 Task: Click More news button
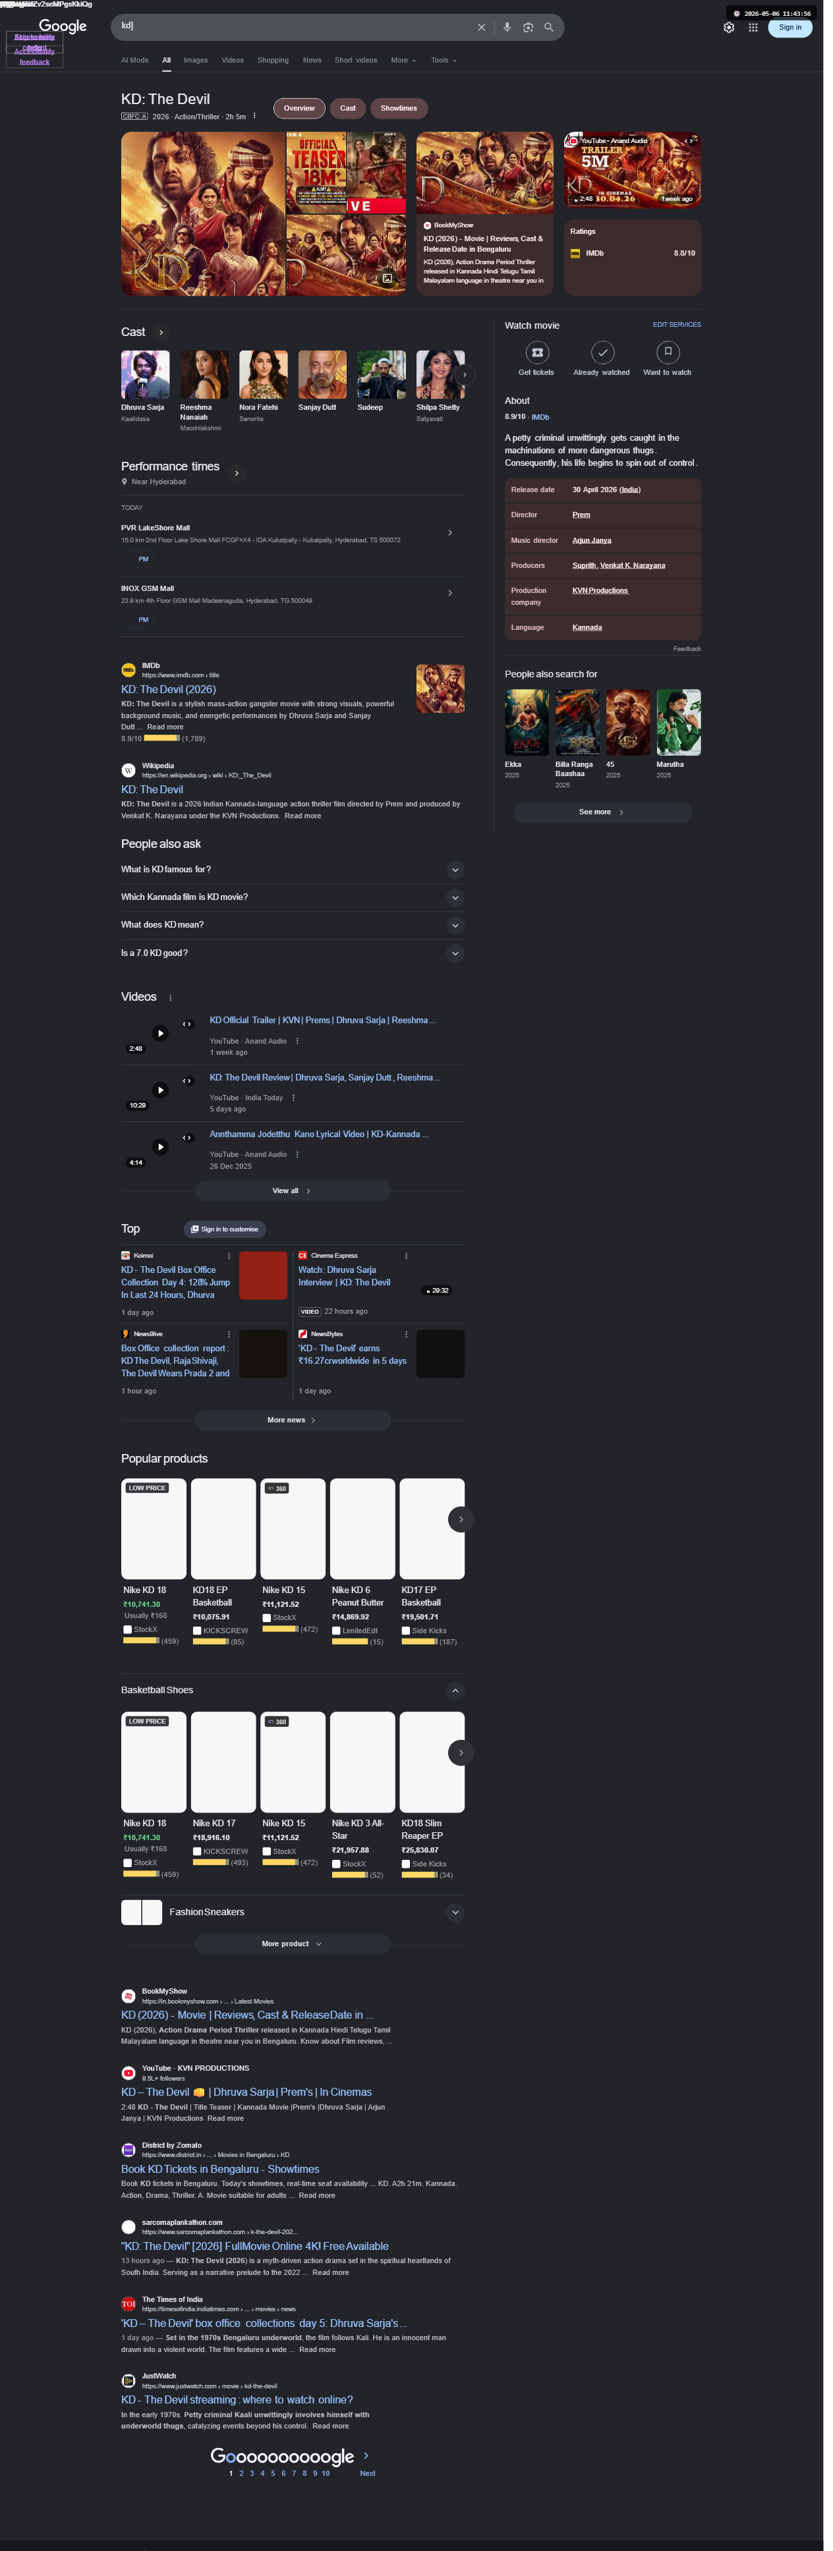(292, 1420)
